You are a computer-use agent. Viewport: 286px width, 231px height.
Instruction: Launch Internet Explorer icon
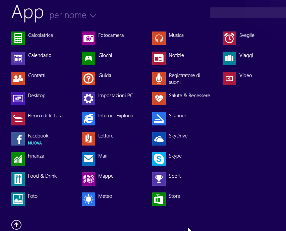(89, 118)
